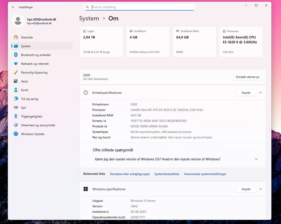The height and width of the screenshot is (224, 281).
Task: Go to Konti settings page
Action: (x=25, y=90)
